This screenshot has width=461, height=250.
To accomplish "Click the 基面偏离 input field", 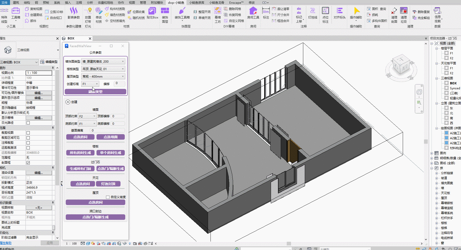I will click(107, 130).
